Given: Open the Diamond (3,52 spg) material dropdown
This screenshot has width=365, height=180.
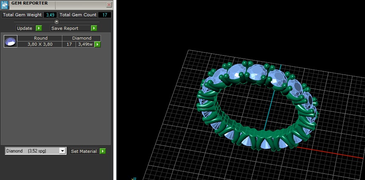Looking at the screenshot, I should point(62,151).
